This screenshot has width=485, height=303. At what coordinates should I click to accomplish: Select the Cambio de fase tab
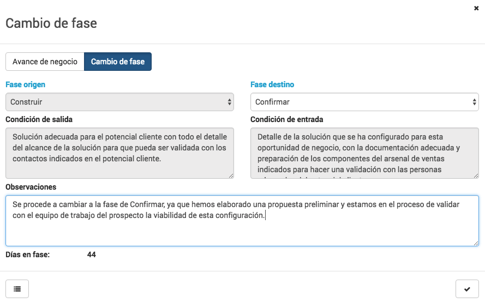(118, 62)
